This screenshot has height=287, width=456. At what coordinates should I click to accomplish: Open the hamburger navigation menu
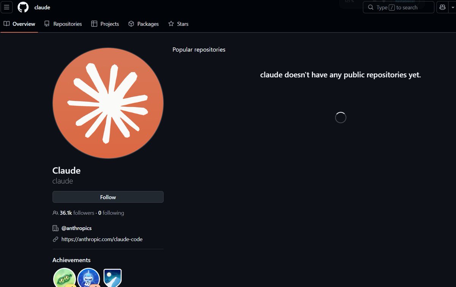click(x=6, y=7)
